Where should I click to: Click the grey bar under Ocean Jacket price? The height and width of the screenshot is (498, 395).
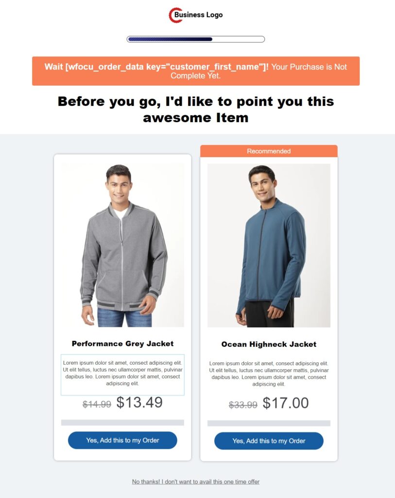point(269,424)
